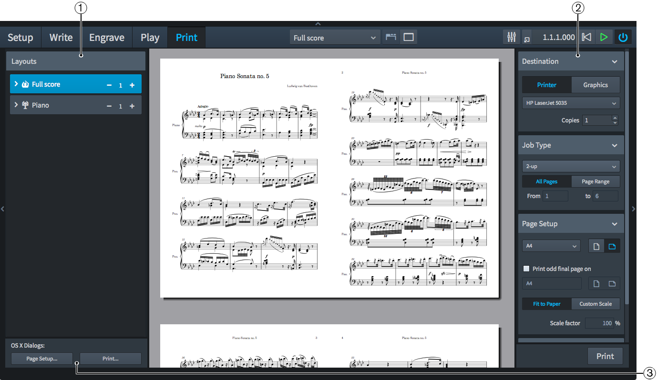Open the Mixer window icon
The width and height of the screenshot is (657, 380).
click(511, 37)
